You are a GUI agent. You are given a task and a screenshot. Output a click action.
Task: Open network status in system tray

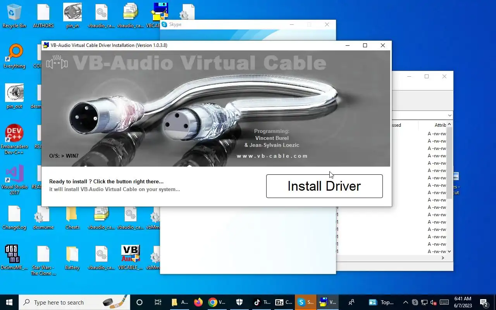click(x=424, y=302)
